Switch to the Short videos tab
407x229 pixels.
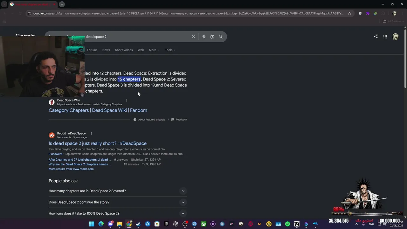(124, 50)
